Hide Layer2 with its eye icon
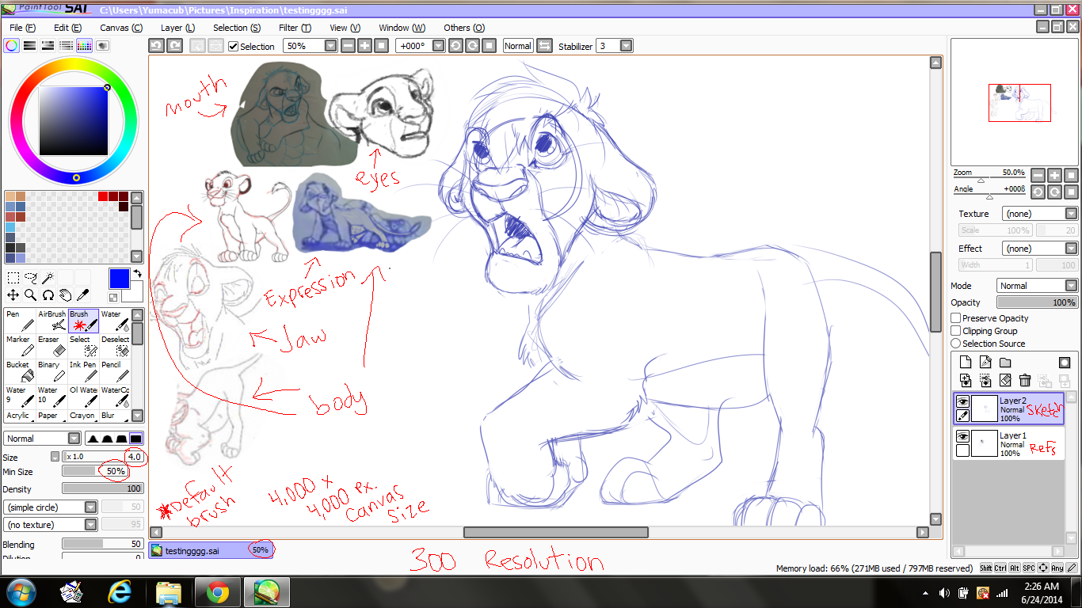The image size is (1082, 608). click(962, 401)
